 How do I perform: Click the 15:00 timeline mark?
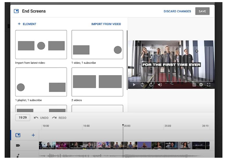click(x=87, y=126)
